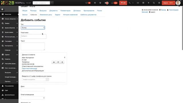Switch to the Документы tab
This screenshot has width=183, height=103.
coord(53,11)
